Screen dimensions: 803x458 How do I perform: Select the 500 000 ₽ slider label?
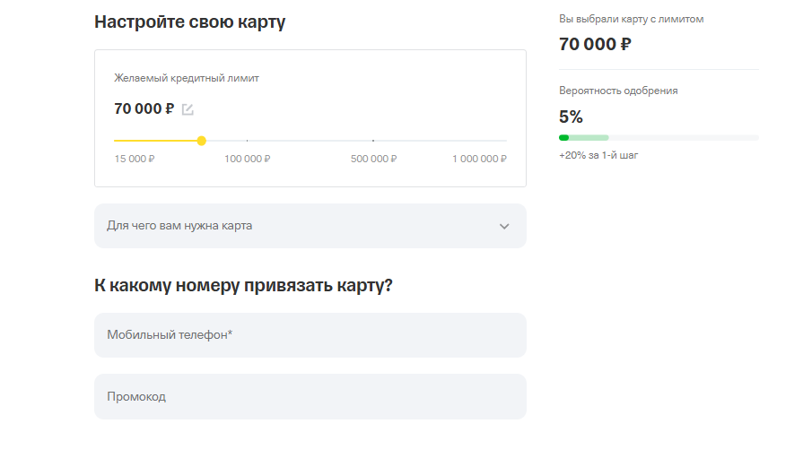(x=373, y=159)
